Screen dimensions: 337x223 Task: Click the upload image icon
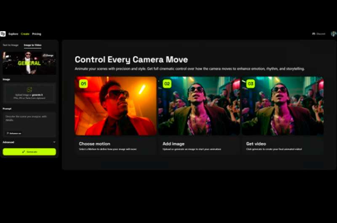coord(29,90)
